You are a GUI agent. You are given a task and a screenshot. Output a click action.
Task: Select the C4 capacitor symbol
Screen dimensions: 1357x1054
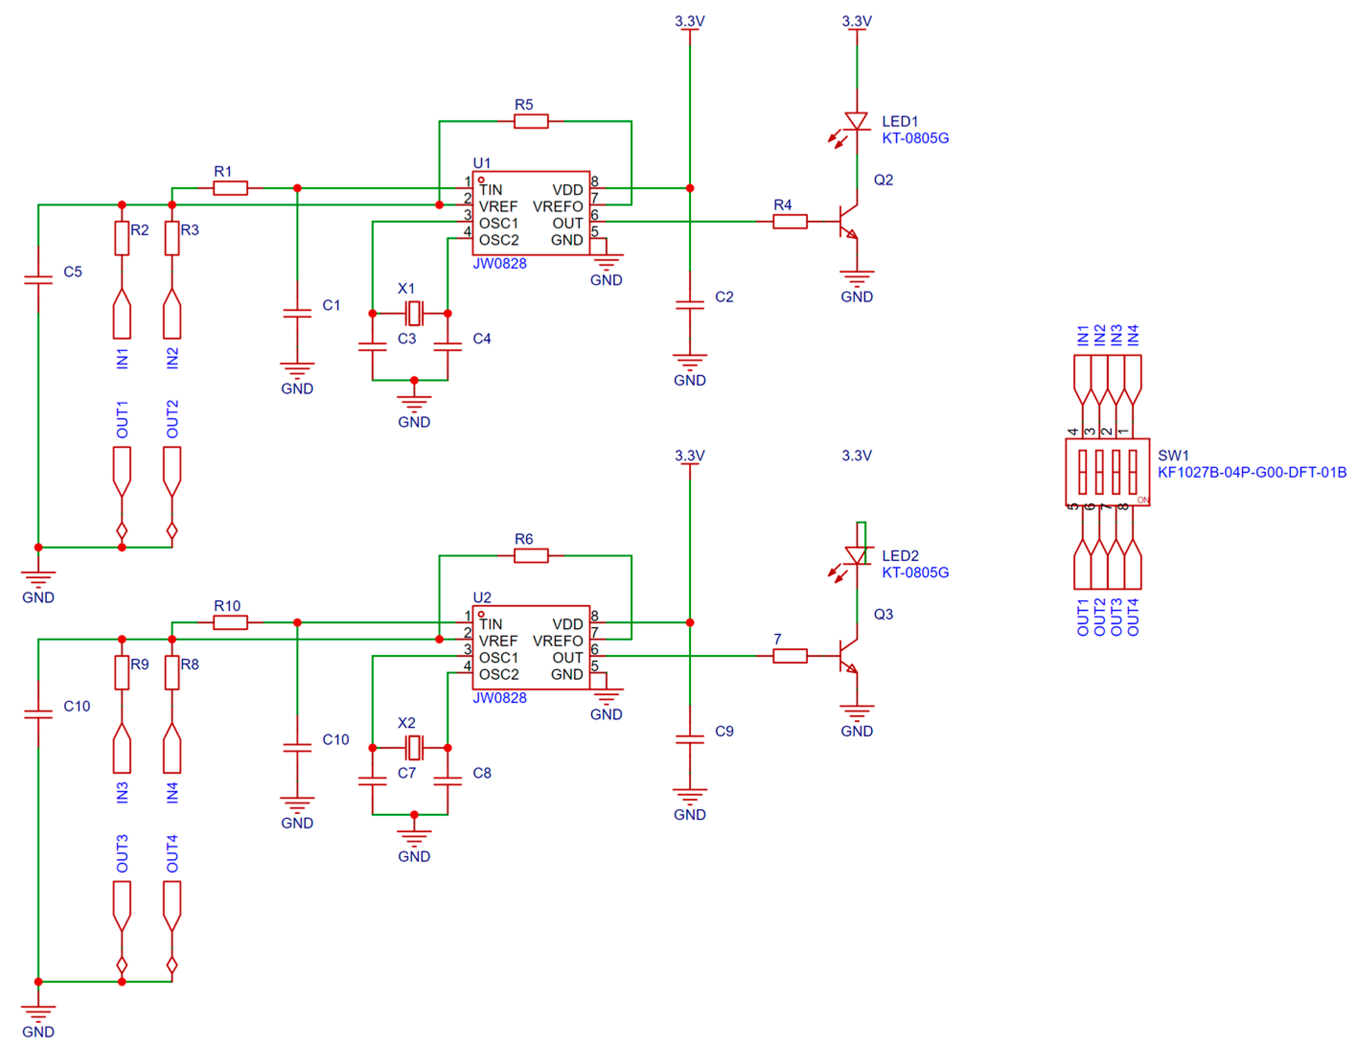[x=448, y=346]
